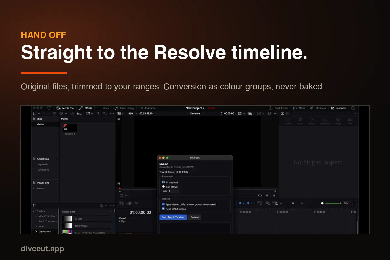The image size is (390, 260).
Task: Open the Inspector three-dot options menu
Action: pyautogui.click(x=355, y=113)
